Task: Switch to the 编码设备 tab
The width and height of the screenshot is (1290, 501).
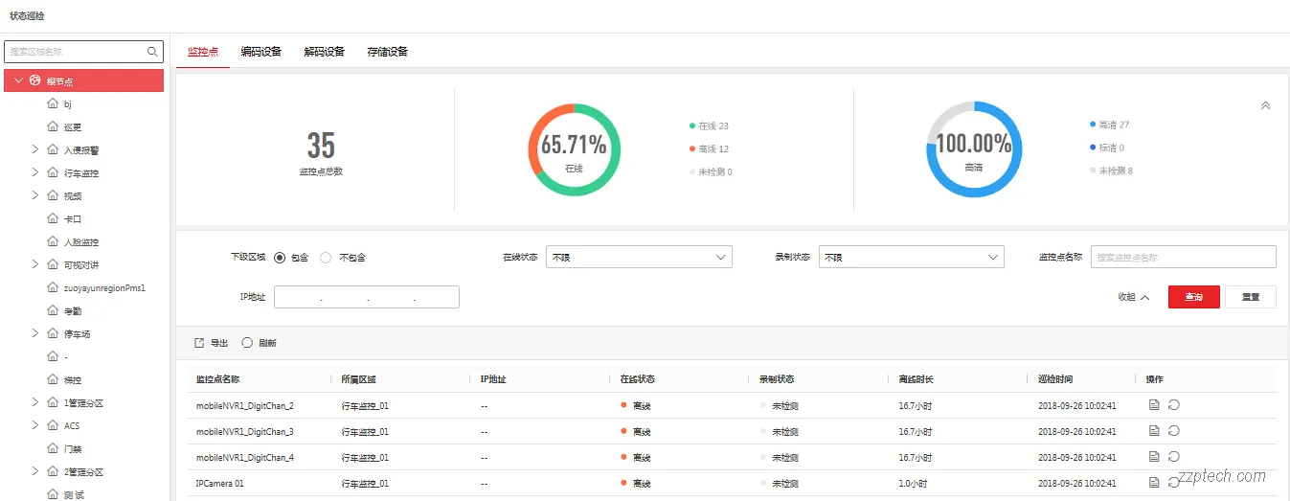Action: pyautogui.click(x=261, y=52)
